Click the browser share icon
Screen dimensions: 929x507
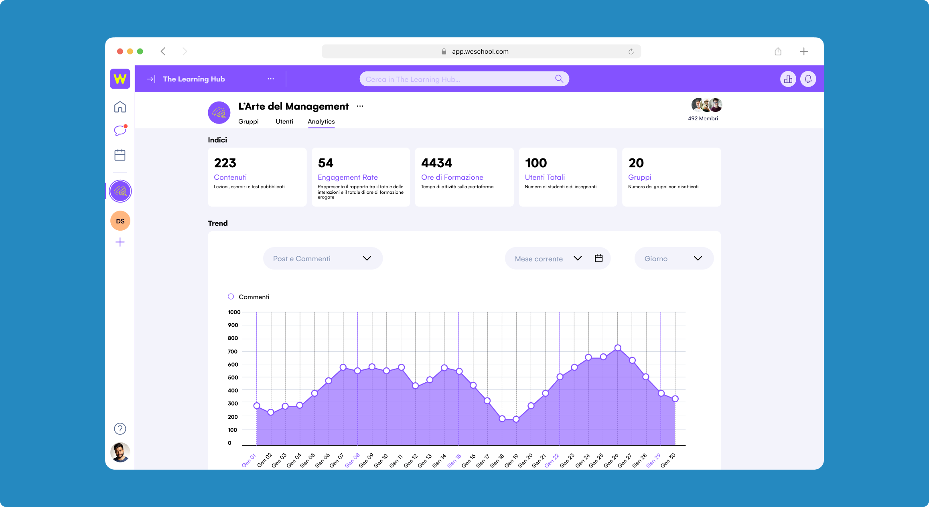pos(778,51)
